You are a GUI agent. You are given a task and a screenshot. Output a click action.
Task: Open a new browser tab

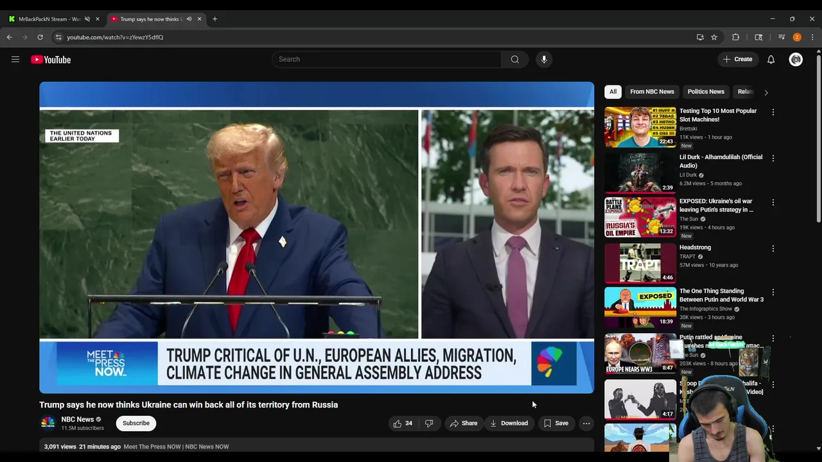[214, 19]
